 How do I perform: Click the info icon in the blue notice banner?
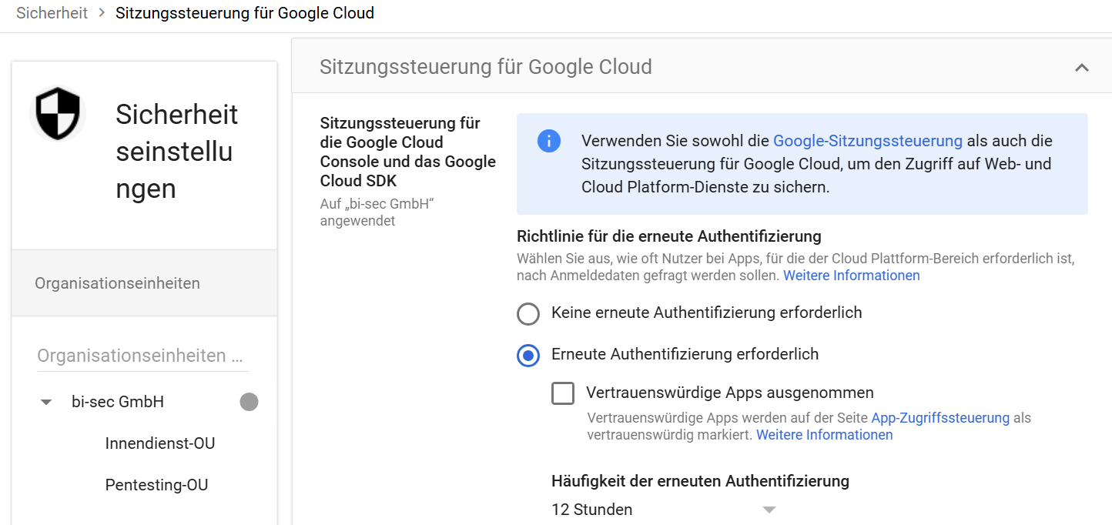point(549,141)
